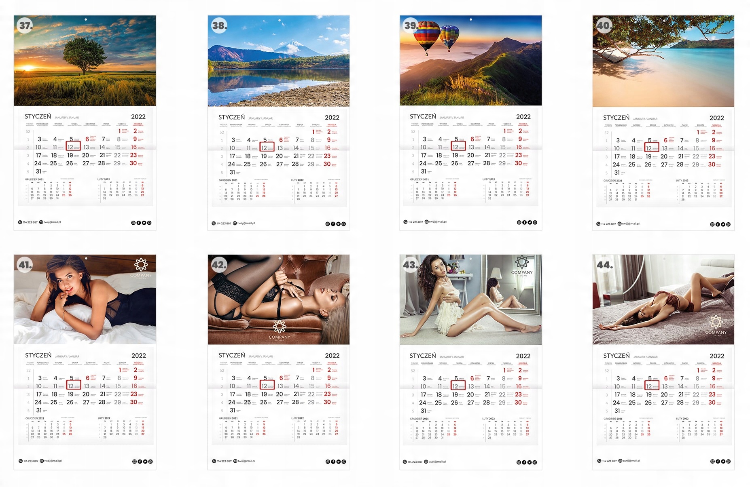750x487 pixels.
Task: Click the "44." number badge
Action: (x=605, y=265)
